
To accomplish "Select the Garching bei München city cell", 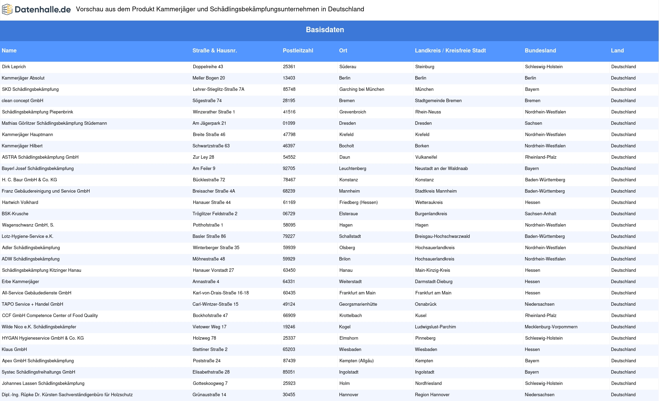I will (362, 89).
